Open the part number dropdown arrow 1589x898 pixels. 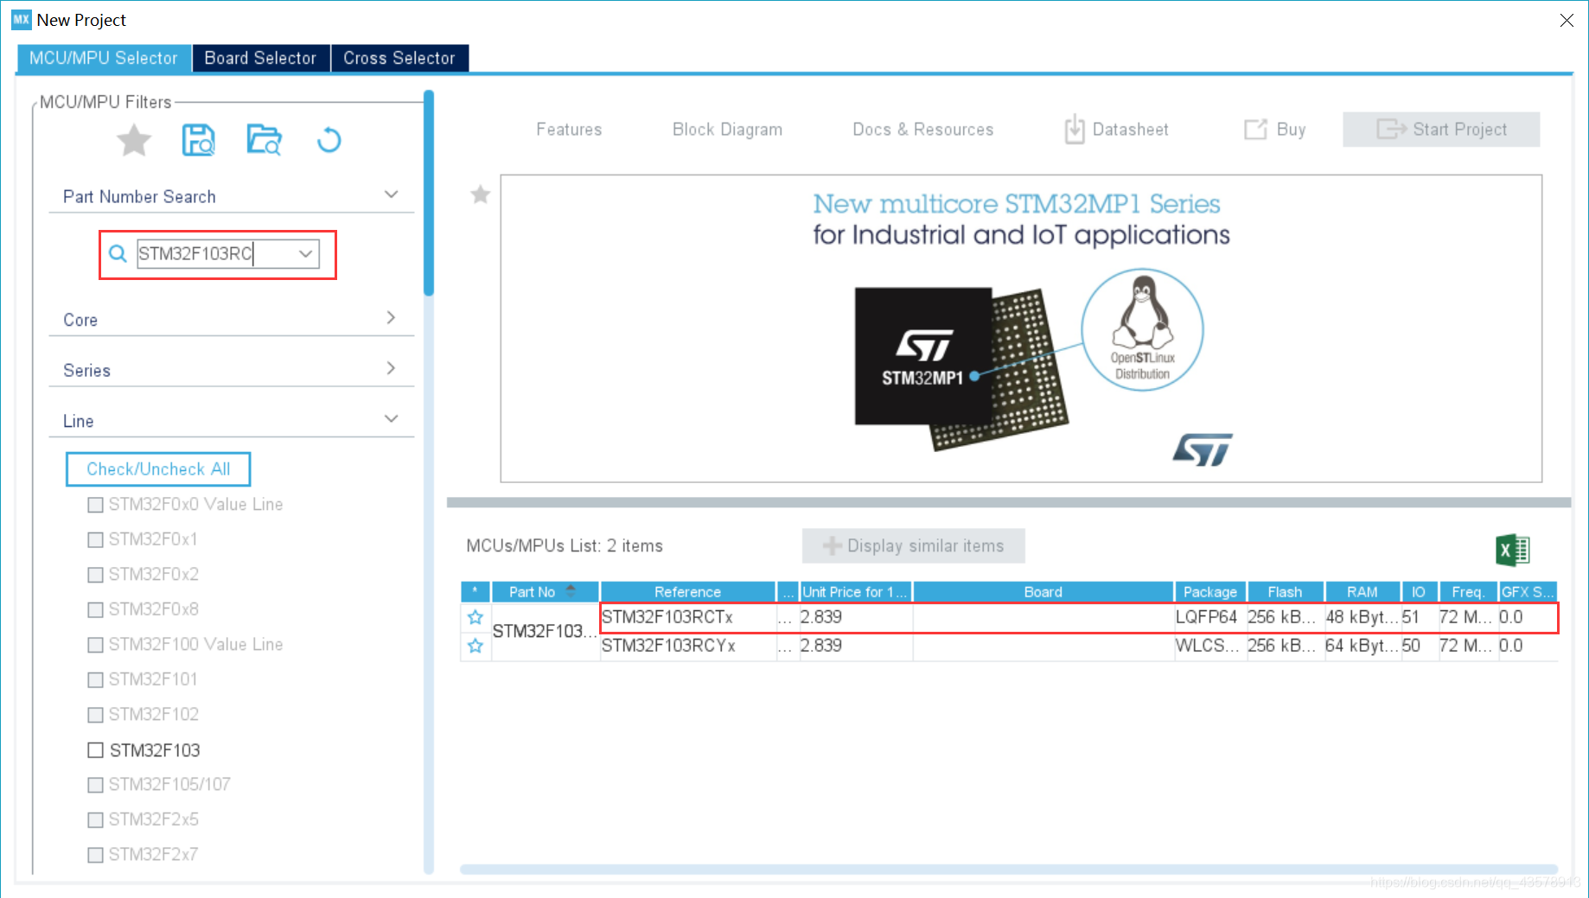tap(305, 253)
